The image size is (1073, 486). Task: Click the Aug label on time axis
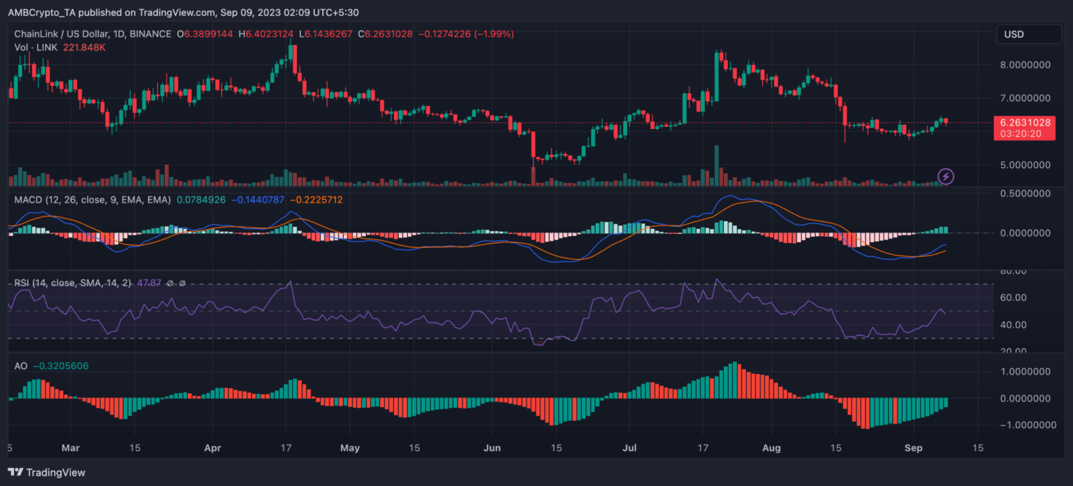pos(771,448)
